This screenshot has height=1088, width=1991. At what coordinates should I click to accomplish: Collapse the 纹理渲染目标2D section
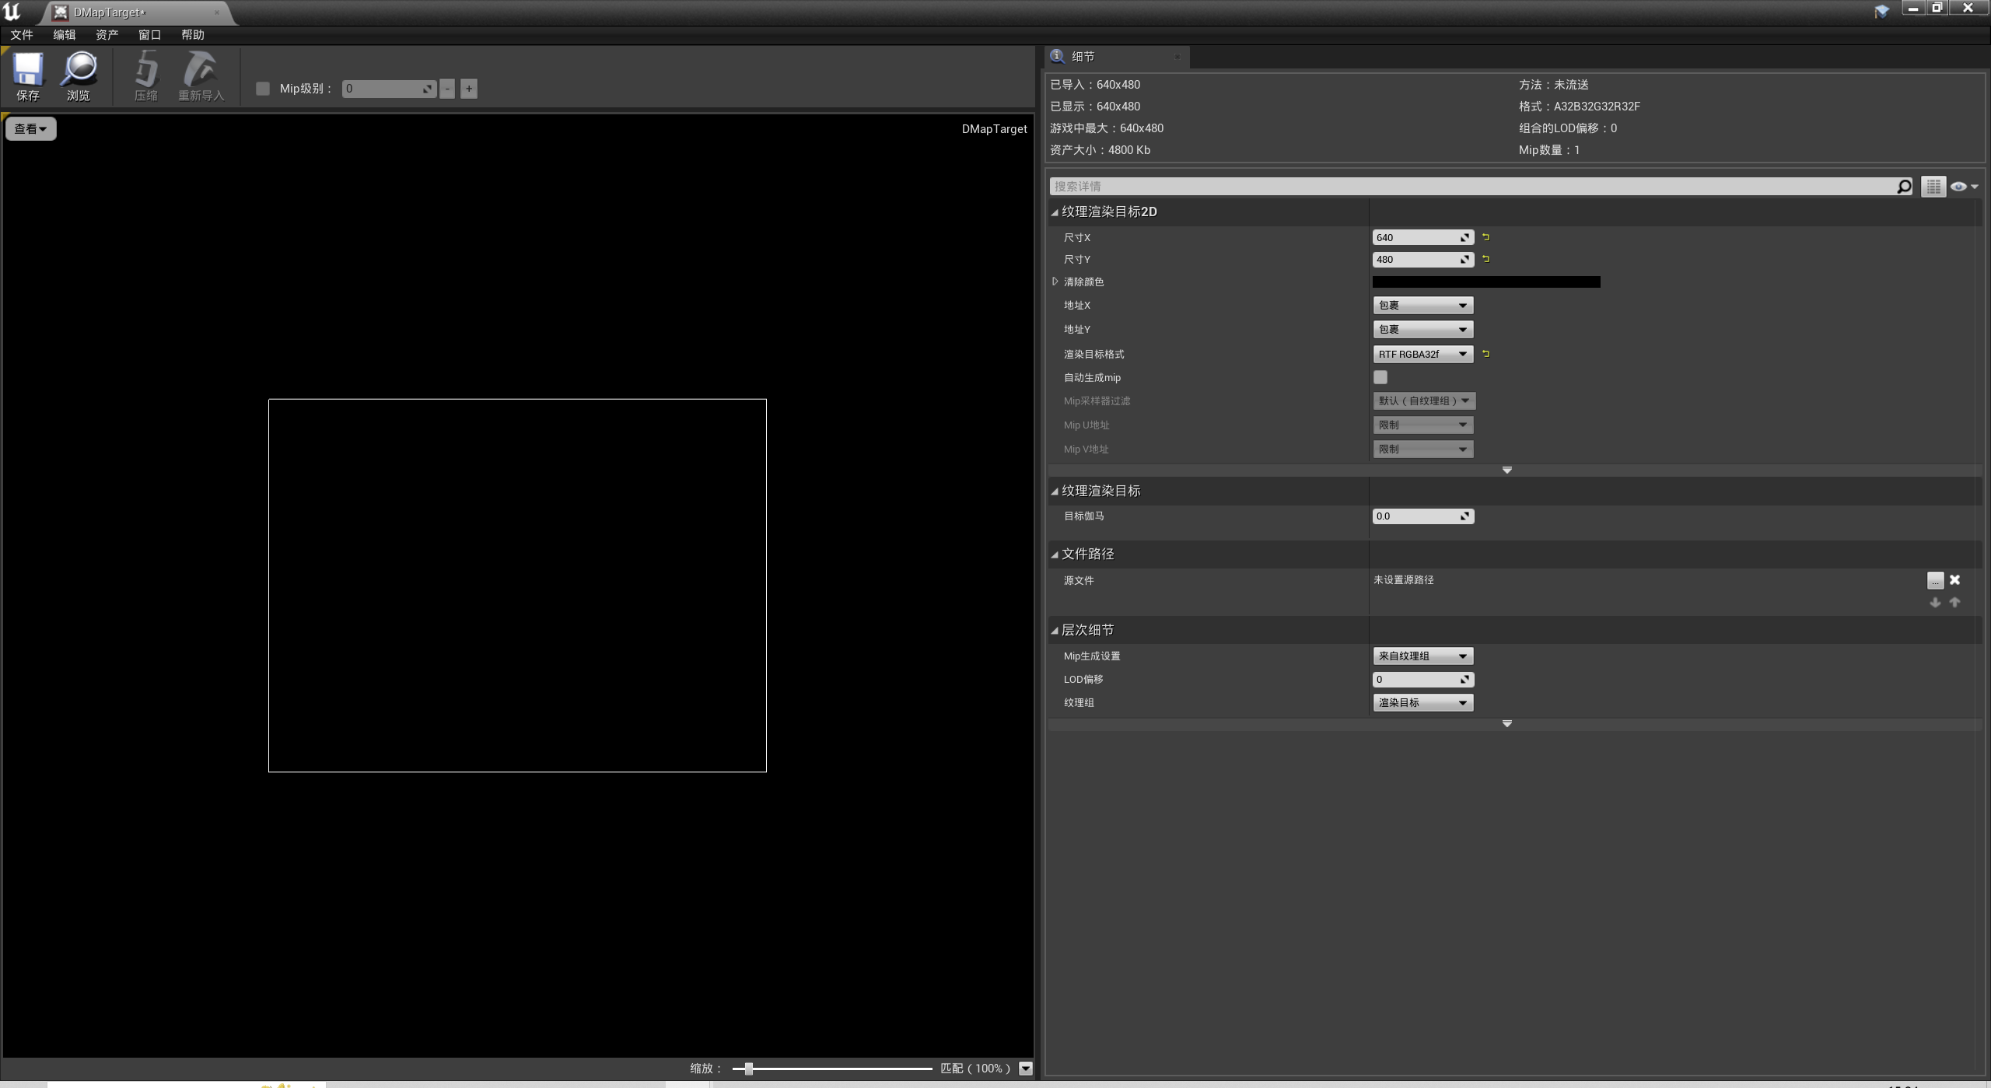[x=1055, y=212]
